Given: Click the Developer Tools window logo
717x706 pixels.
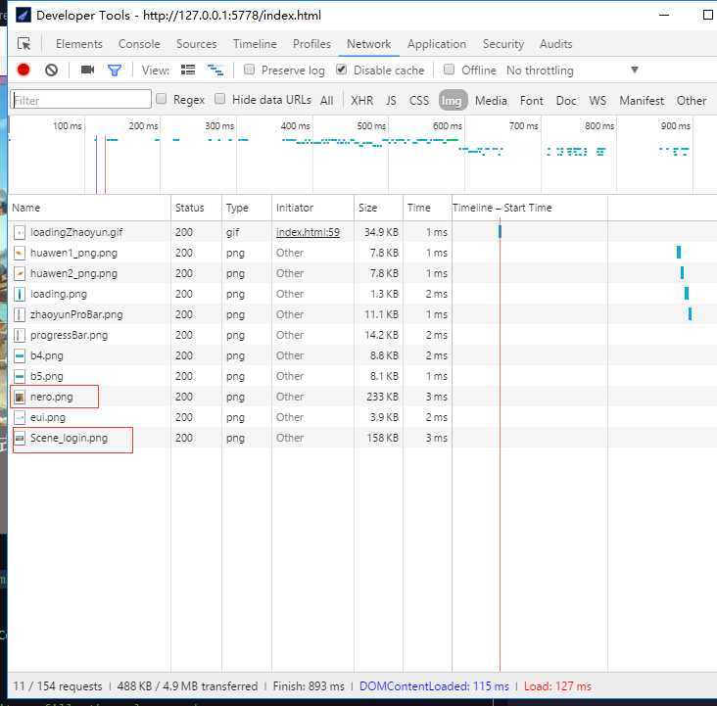Looking at the screenshot, I should tap(24, 15).
